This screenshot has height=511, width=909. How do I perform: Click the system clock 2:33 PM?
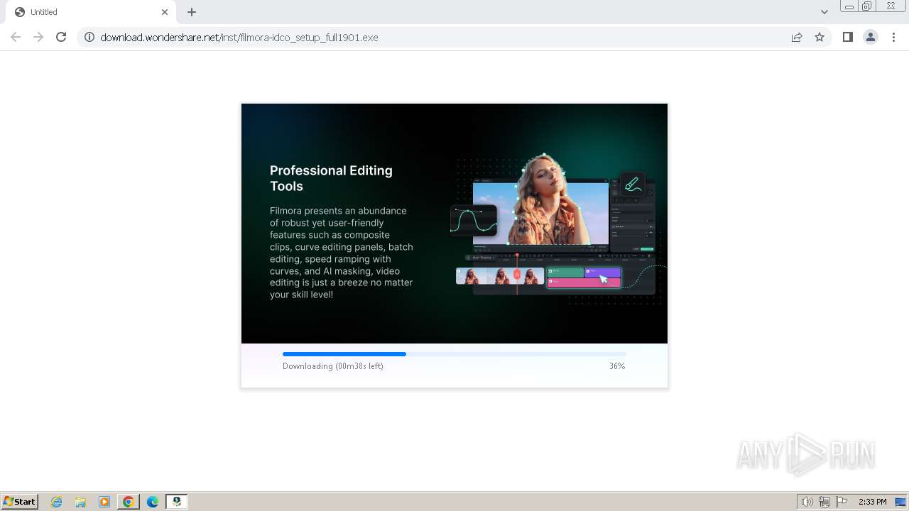pos(872,502)
